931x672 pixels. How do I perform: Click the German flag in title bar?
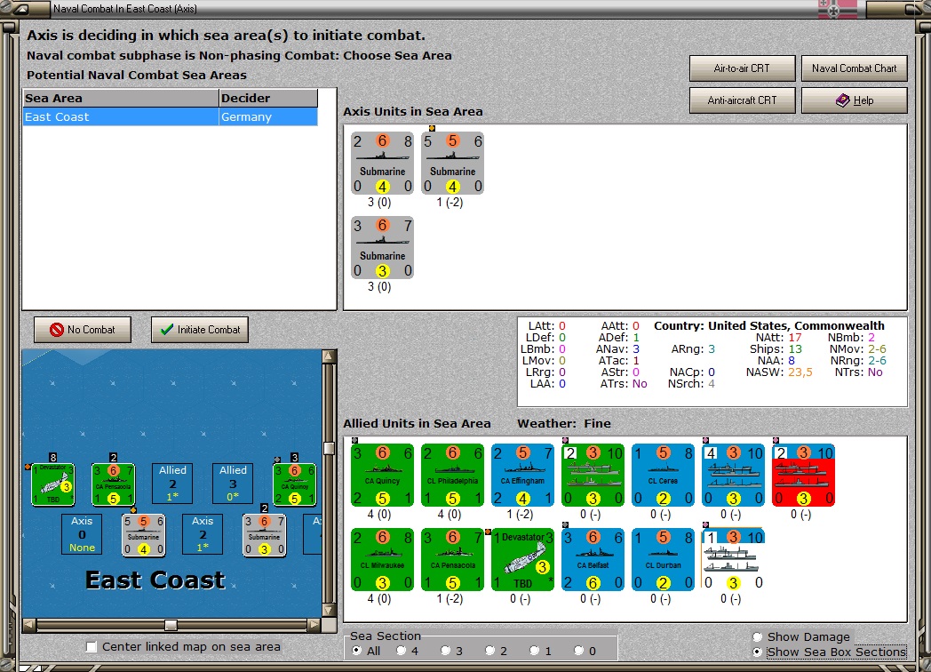point(837,9)
